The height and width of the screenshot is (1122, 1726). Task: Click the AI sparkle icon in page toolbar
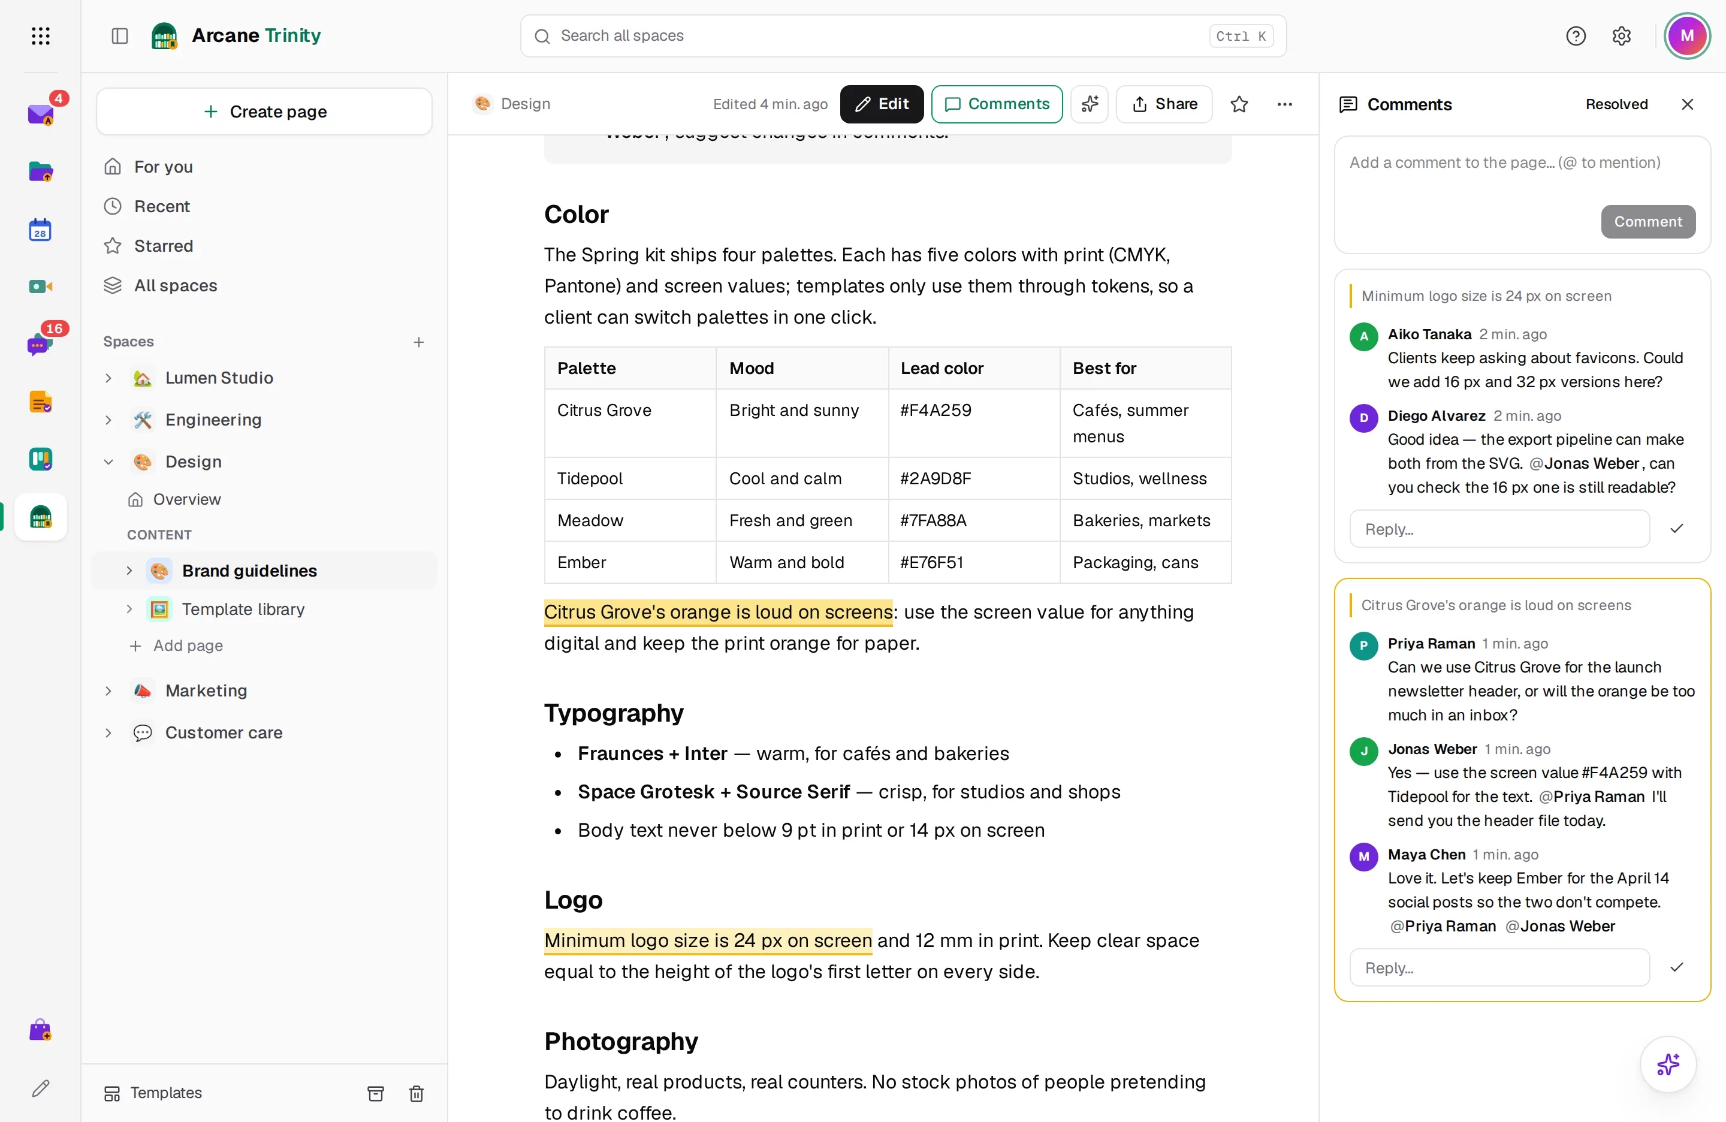tap(1090, 104)
